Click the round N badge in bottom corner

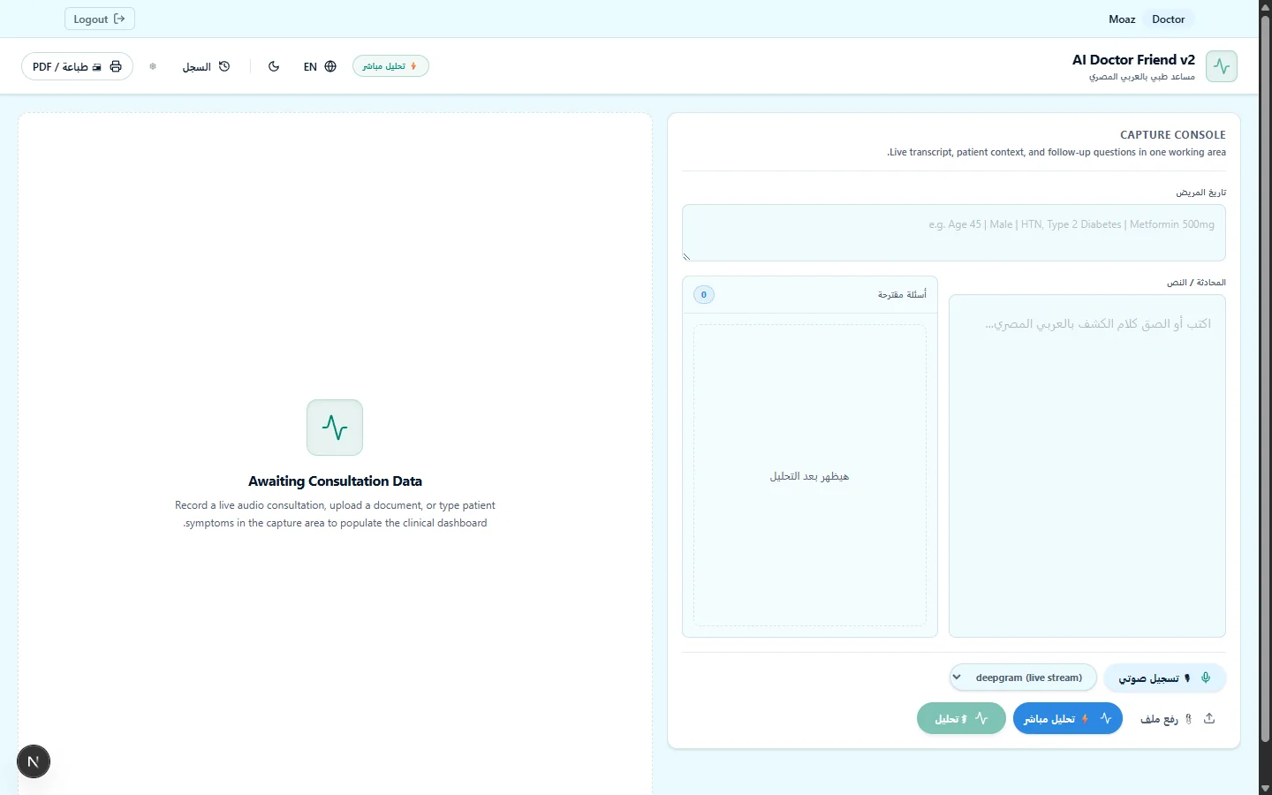coord(34,761)
